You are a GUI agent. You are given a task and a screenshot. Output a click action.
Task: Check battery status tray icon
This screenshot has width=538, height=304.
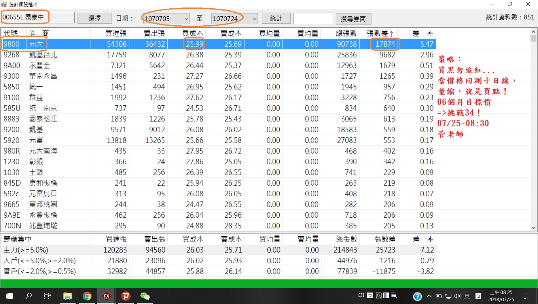(438, 296)
